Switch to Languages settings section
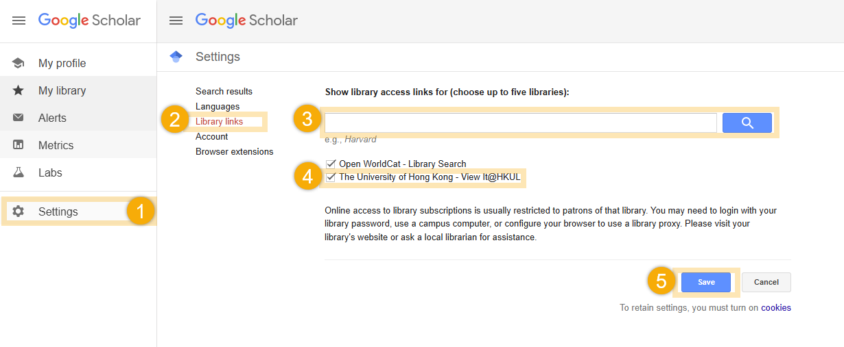The image size is (844, 347). [218, 106]
